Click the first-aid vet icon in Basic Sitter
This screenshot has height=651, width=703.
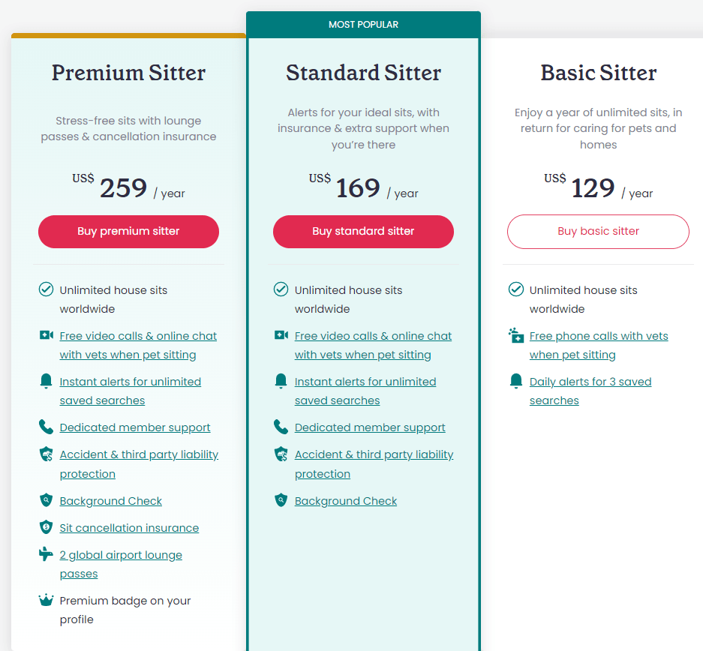click(x=515, y=335)
